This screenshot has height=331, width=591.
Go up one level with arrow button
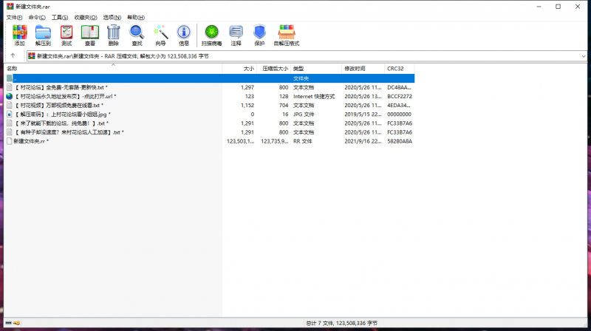13,55
